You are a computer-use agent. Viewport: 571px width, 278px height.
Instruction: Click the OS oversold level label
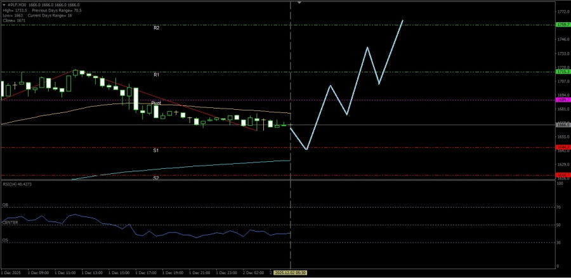pos(5,241)
